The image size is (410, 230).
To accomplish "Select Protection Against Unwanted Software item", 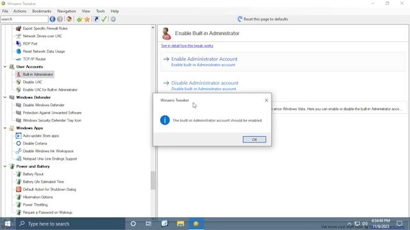I will point(52,112).
